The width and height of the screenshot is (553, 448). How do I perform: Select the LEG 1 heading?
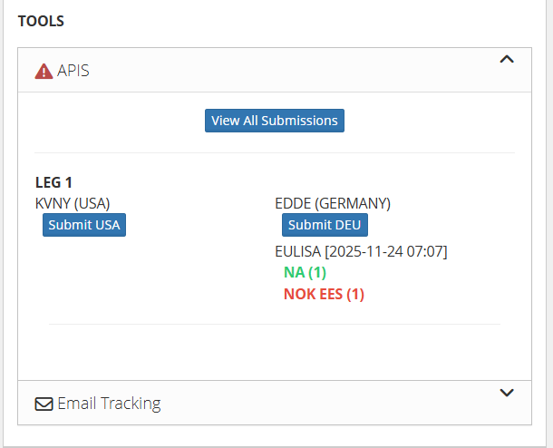tap(53, 182)
